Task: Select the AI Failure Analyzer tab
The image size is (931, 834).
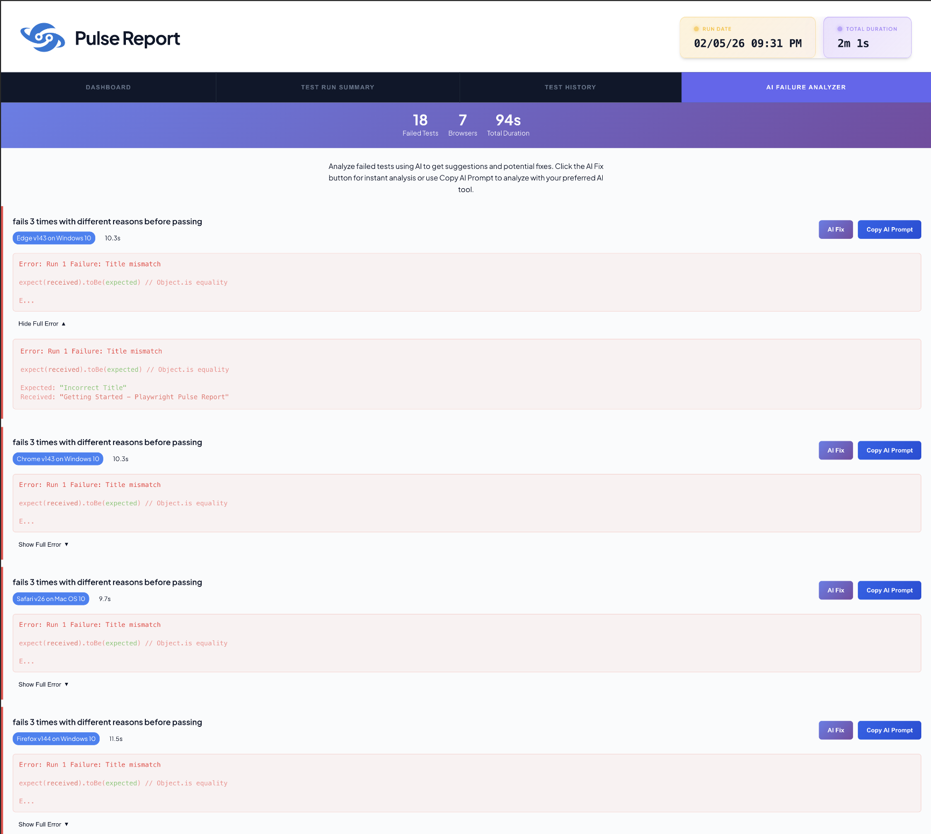Action: pyautogui.click(x=806, y=87)
